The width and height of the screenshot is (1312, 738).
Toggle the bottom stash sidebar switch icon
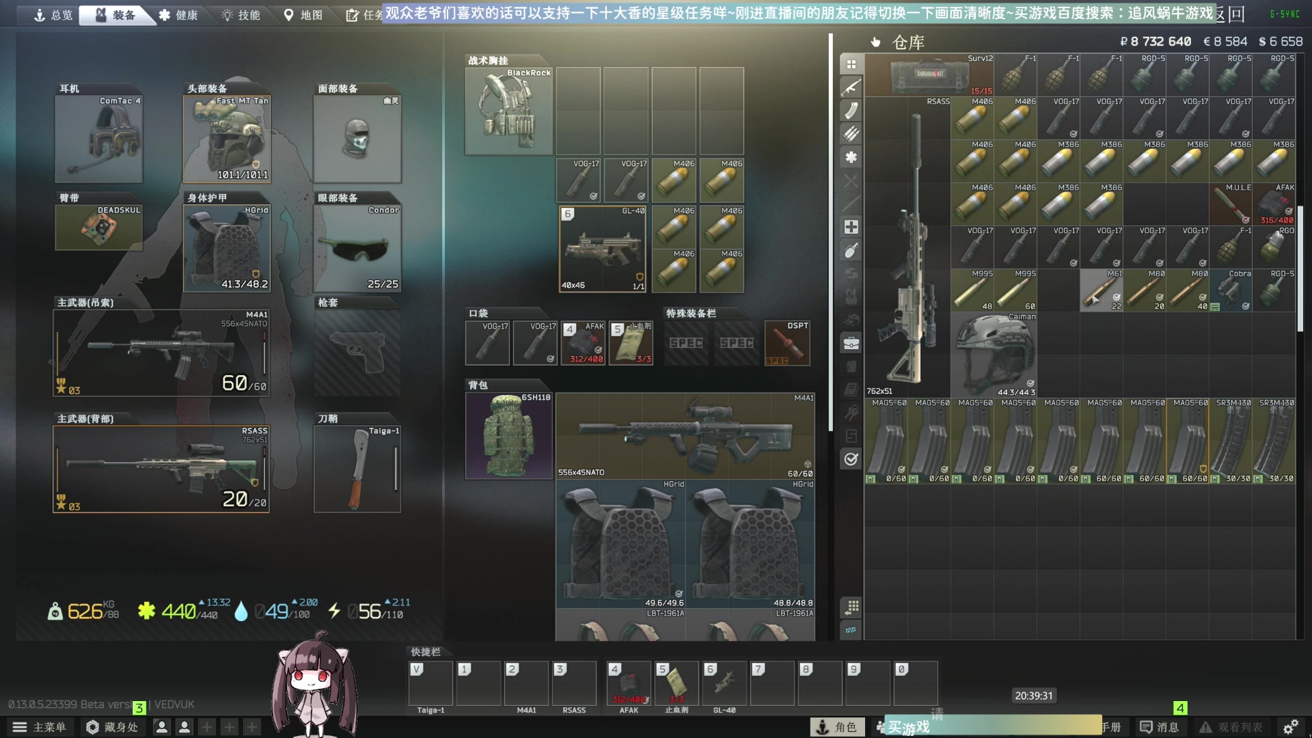pos(851,630)
